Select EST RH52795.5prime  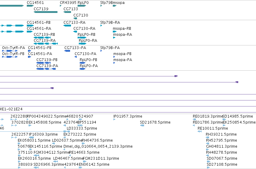pyautogui.click(x=221, y=140)
